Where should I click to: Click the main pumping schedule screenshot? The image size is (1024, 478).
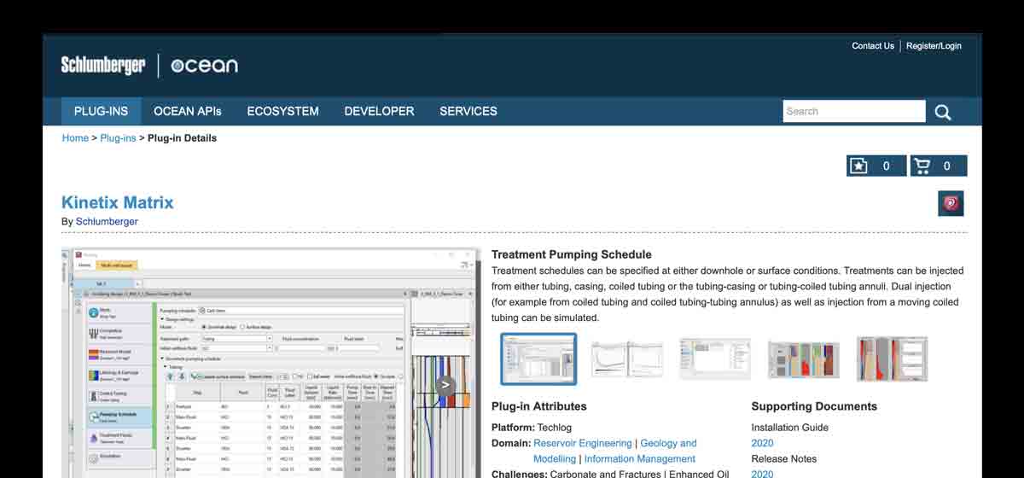coord(270,364)
